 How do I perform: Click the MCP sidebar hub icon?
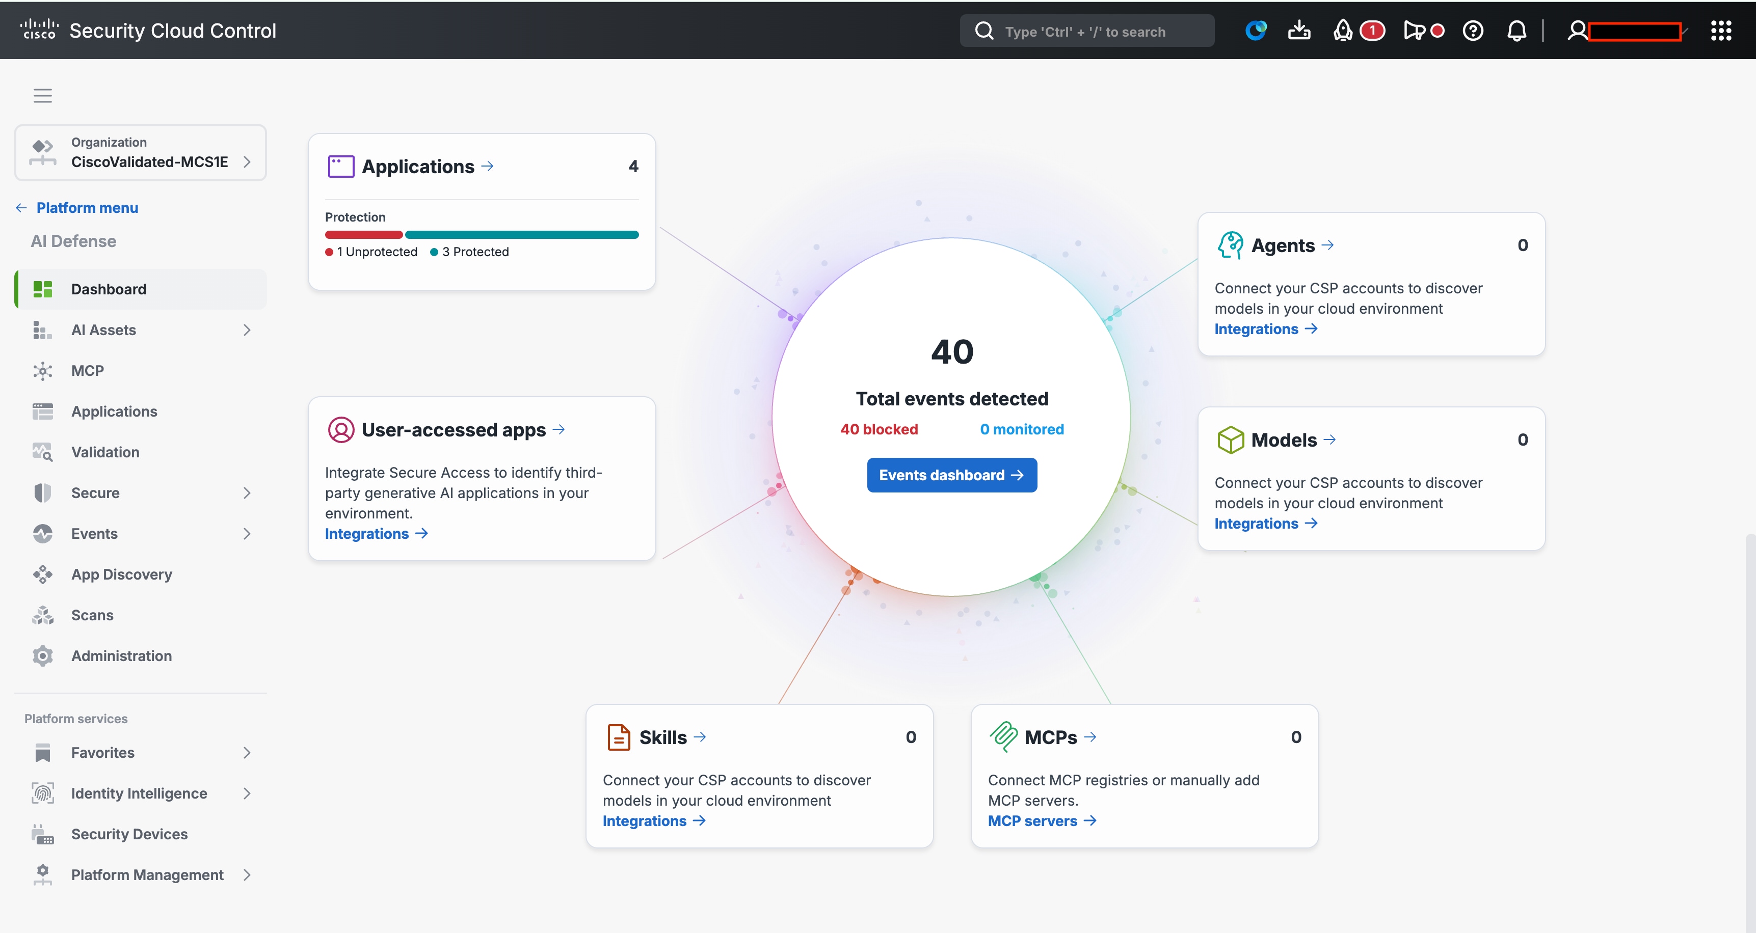coord(43,371)
